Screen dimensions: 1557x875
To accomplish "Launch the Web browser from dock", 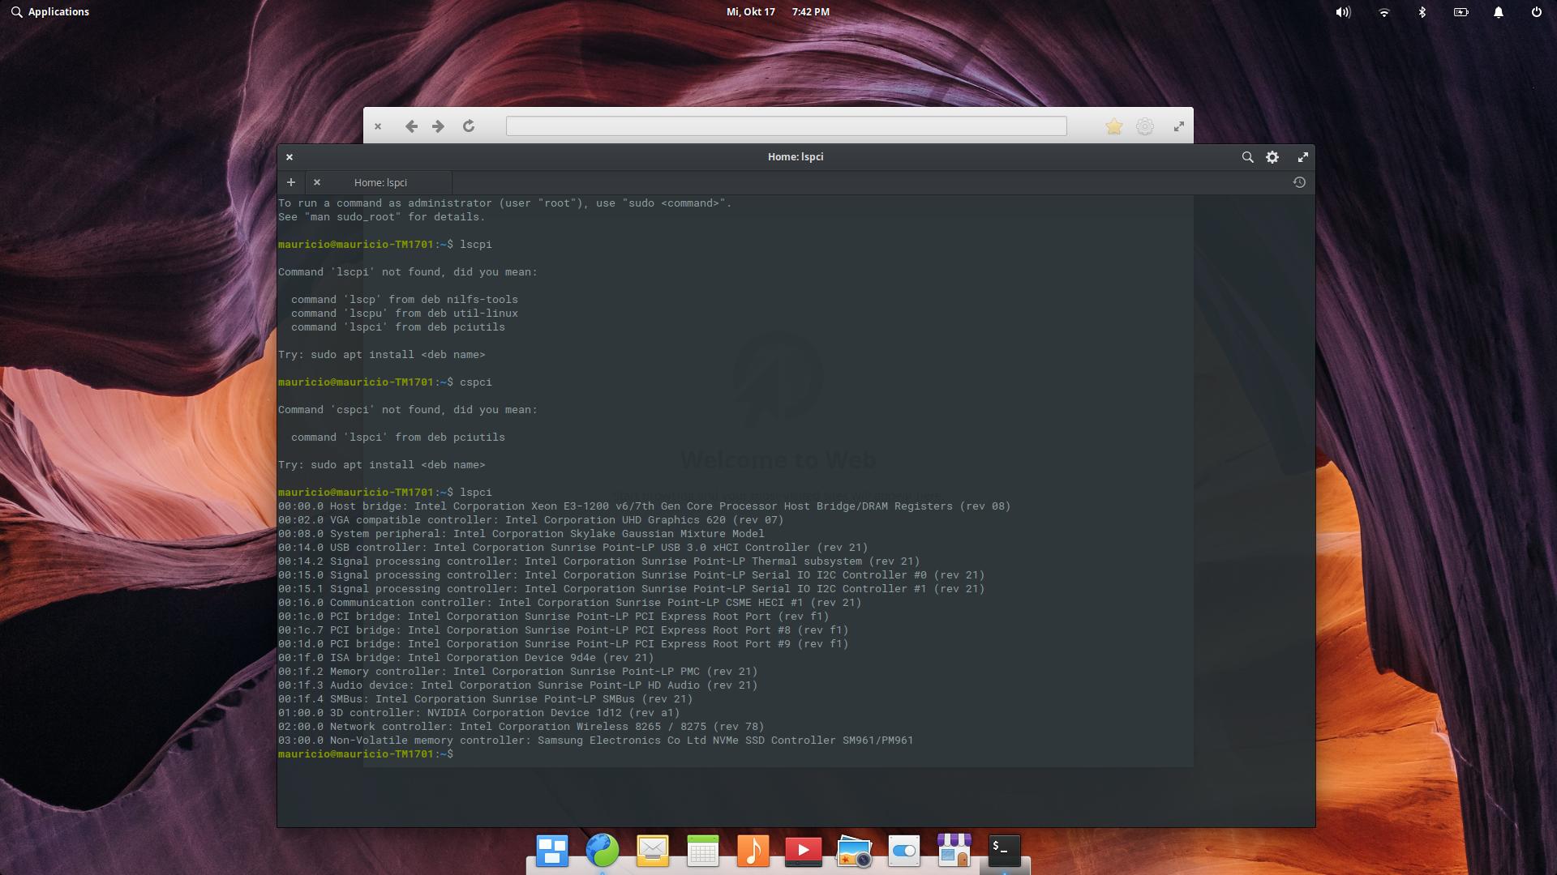I will point(603,851).
